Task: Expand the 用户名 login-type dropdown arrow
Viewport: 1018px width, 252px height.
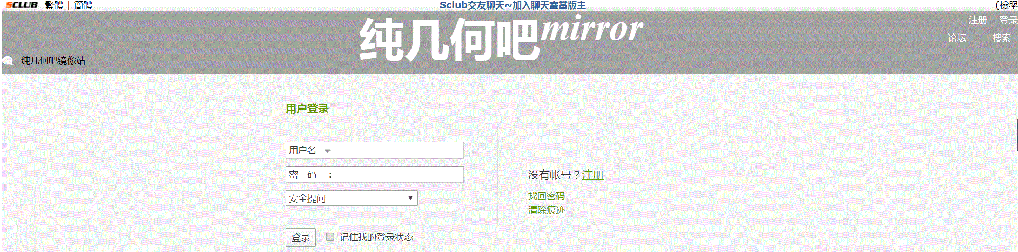Action: pos(327,151)
